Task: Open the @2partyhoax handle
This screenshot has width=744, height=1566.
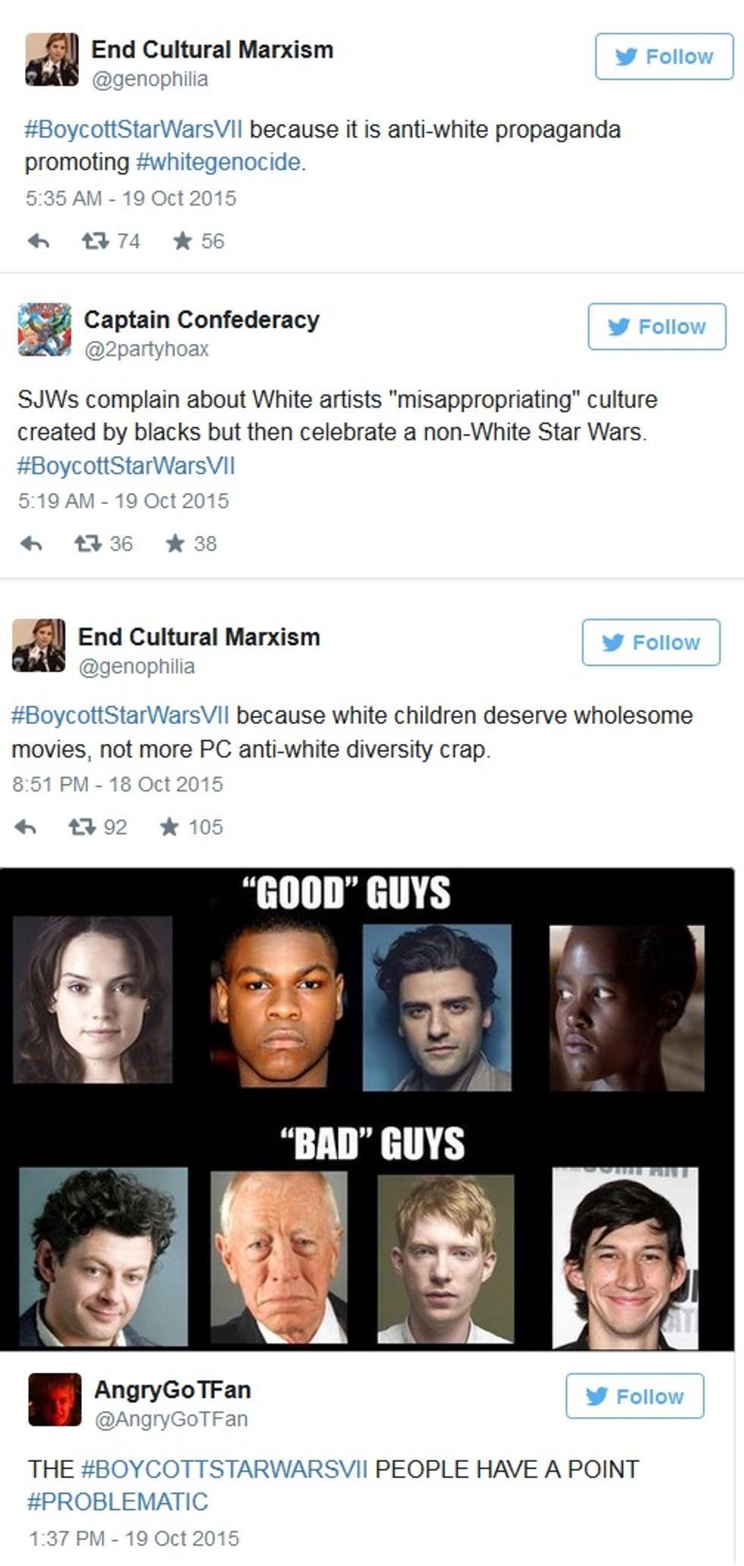Action: [146, 349]
